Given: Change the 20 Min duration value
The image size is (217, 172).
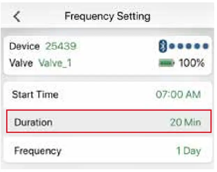Looking at the screenshot, I should 186,122.
